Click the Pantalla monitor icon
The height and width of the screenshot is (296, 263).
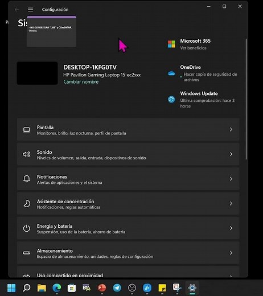[27, 130]
